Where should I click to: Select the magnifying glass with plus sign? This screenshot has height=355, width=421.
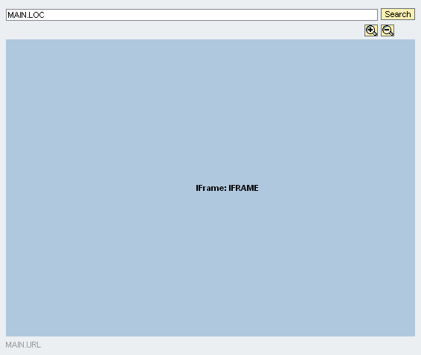[371, 30]
